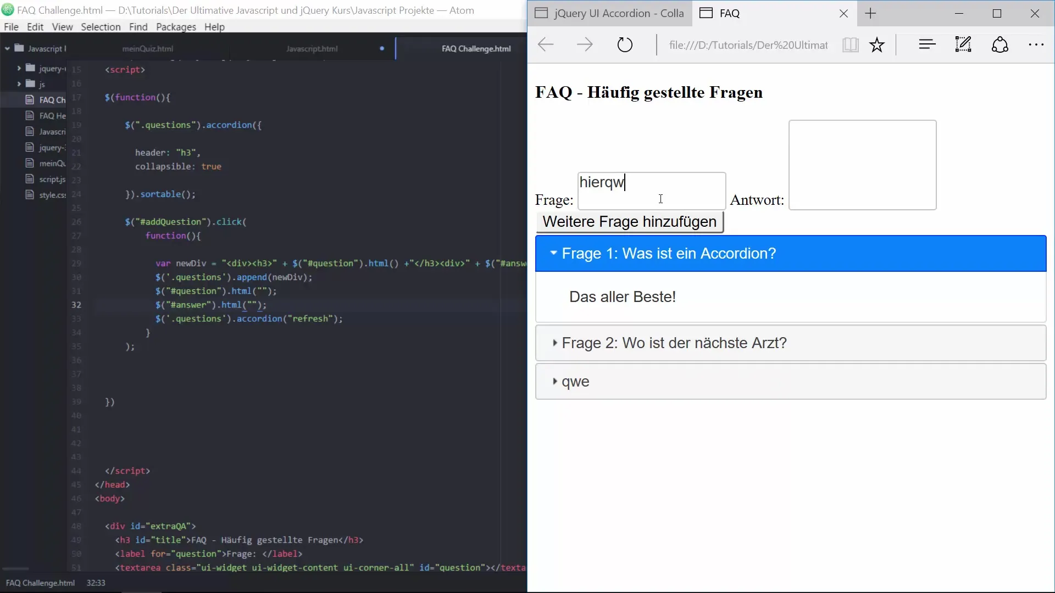Click line number 32 in gutter
This screenshot has height=593, width=1055.
76,305
